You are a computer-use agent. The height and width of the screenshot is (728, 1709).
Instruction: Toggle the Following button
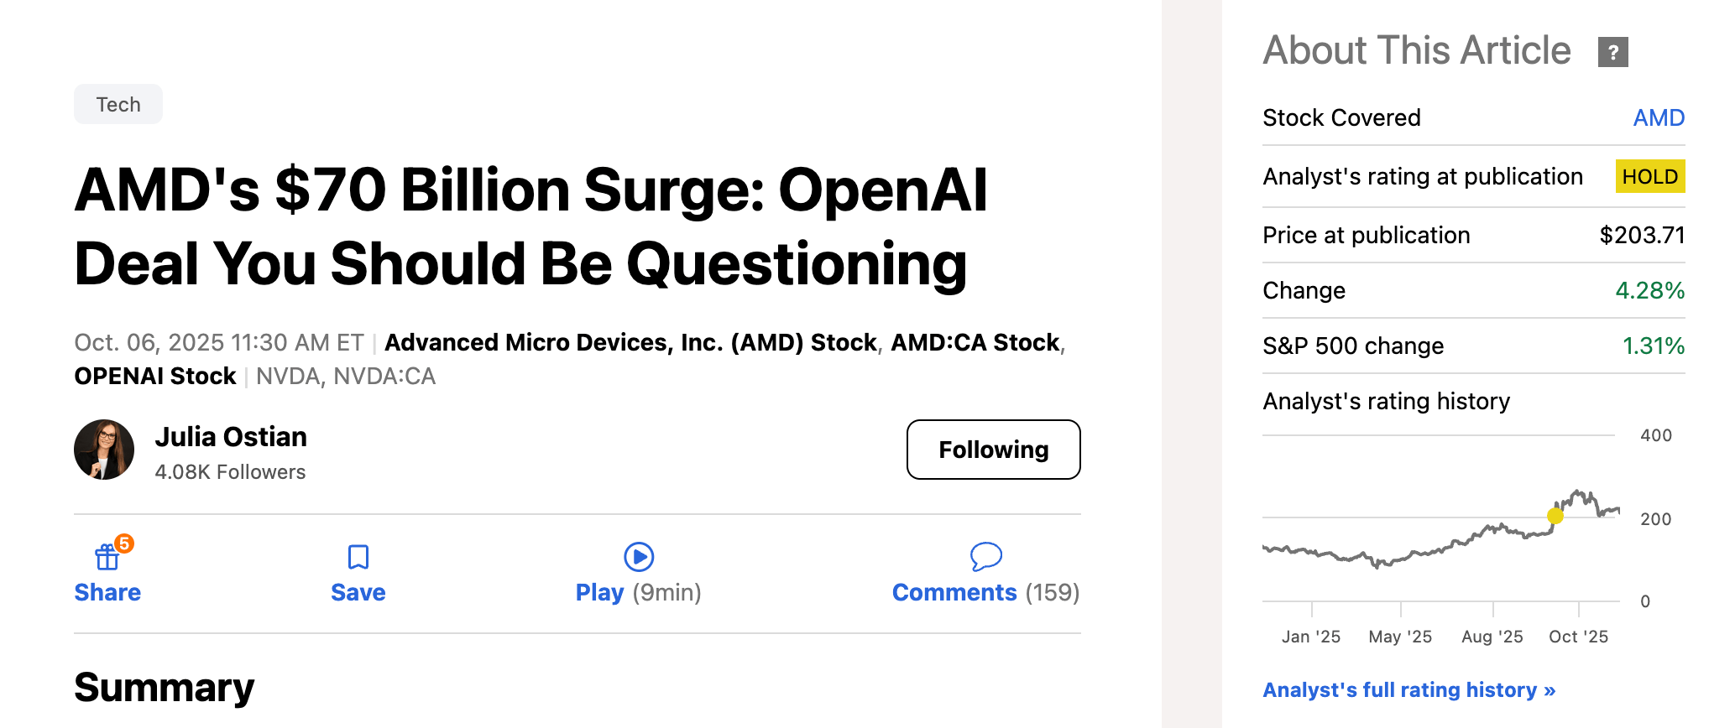(993, 450)
